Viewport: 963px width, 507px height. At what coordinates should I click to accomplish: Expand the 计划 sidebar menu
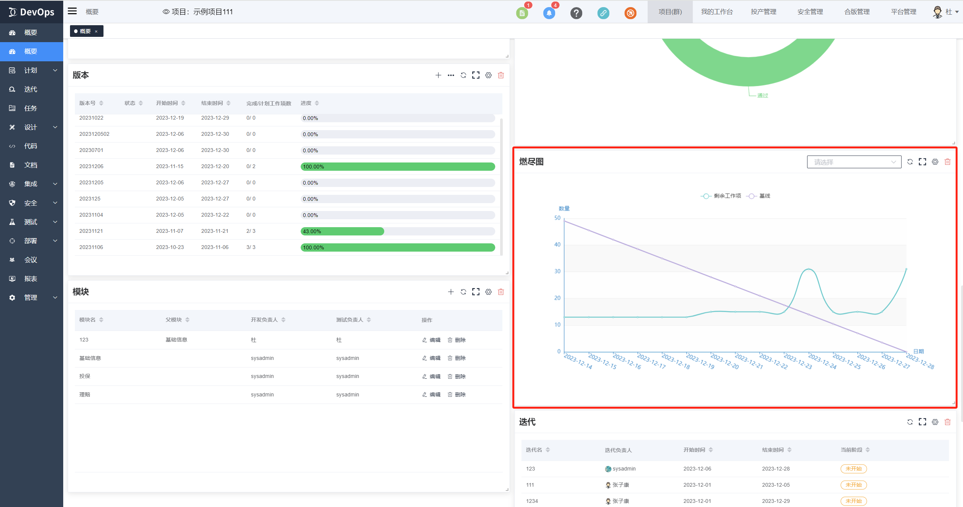tap(32, 70)
